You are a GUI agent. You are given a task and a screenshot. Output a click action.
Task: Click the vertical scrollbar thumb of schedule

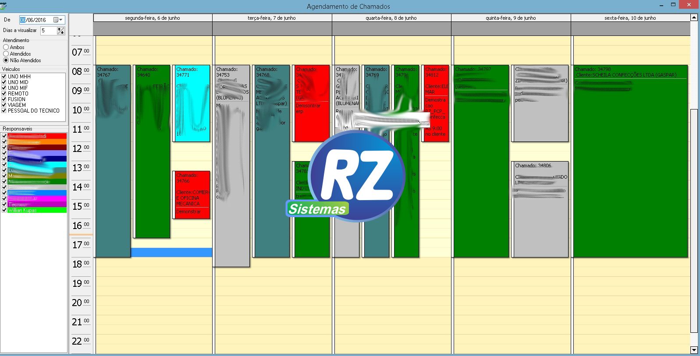694,221
